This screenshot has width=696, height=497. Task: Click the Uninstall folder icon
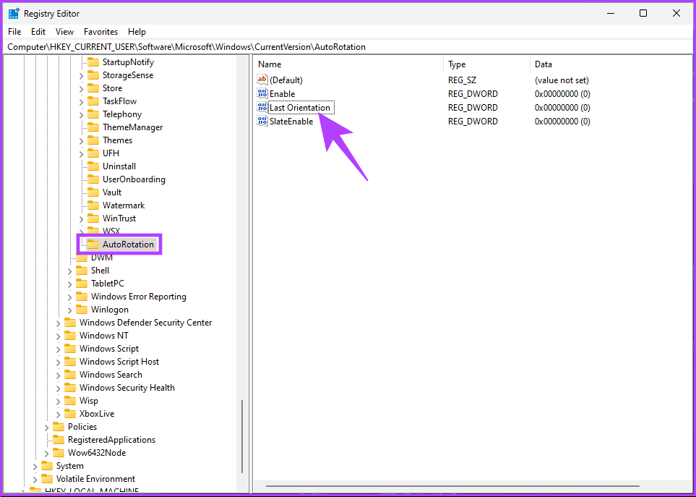(93, 166)
